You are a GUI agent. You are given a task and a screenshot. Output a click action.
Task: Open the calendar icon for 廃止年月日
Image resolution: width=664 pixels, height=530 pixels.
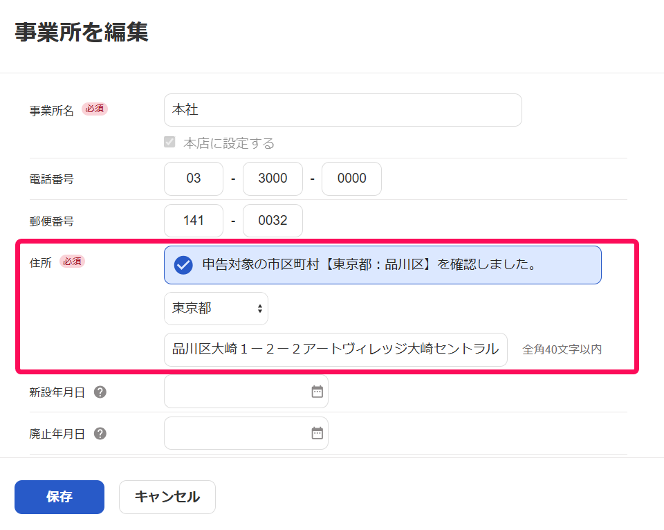pos(317,433)
